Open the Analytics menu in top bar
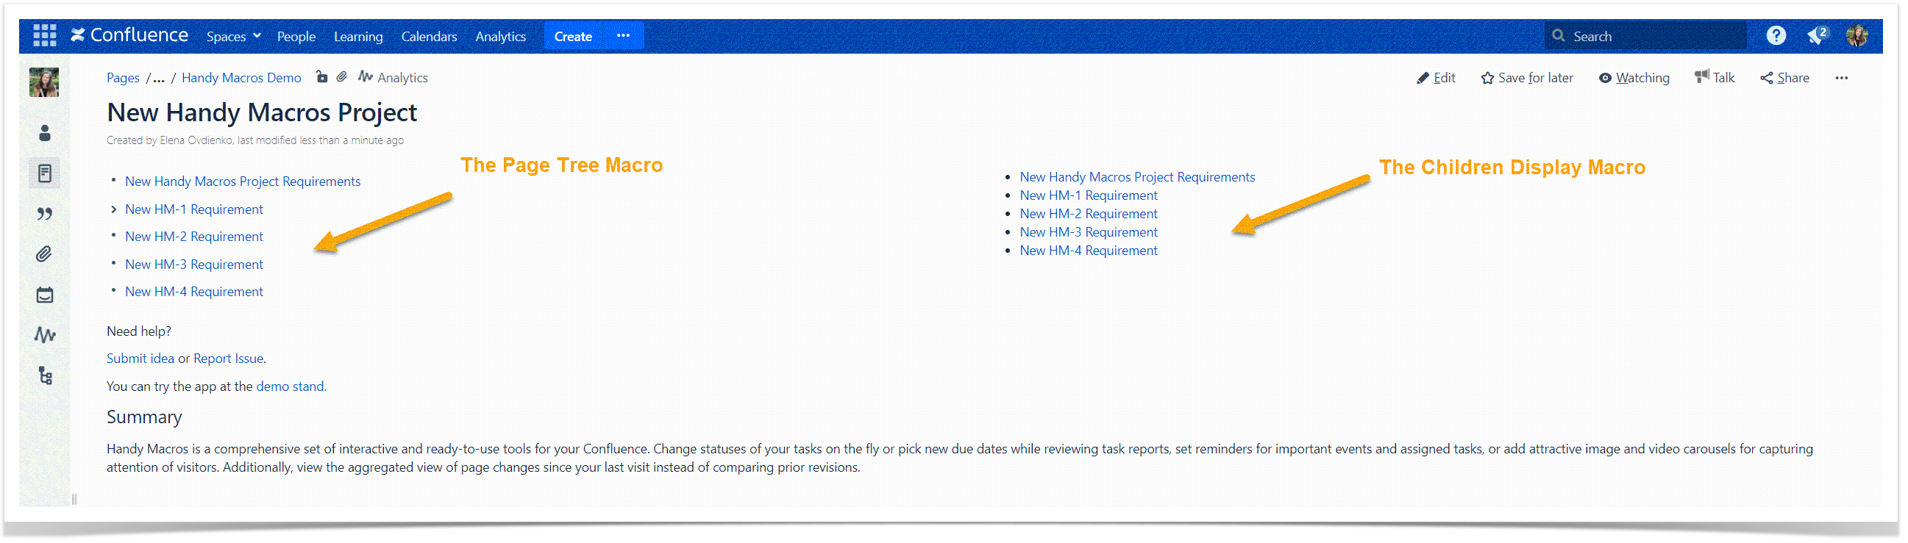 tap(500, 36)
